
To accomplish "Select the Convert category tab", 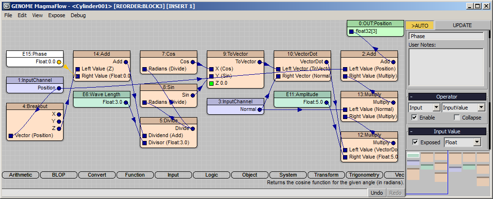I will (97, 175).
